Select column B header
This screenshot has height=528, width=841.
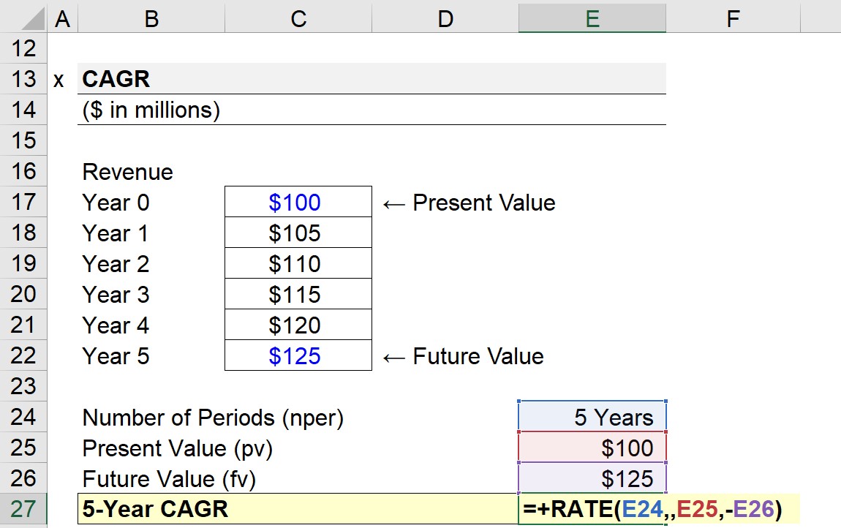[150, 18]
